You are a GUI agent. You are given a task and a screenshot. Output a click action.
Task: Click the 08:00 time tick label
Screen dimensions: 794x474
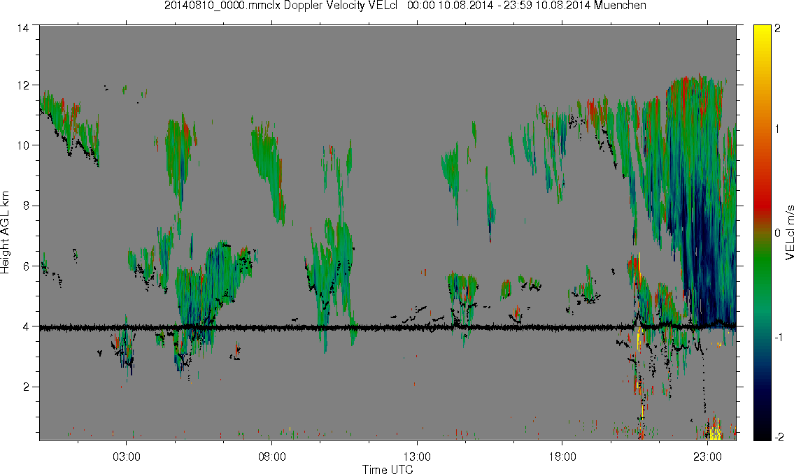click(x=272, y=457)
